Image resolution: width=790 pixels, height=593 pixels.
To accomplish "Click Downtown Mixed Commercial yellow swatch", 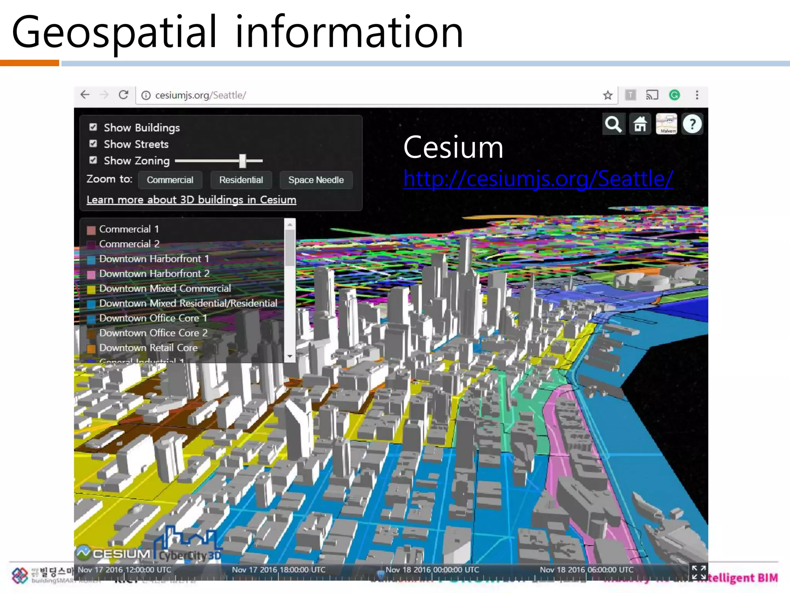I will [91, 290].
